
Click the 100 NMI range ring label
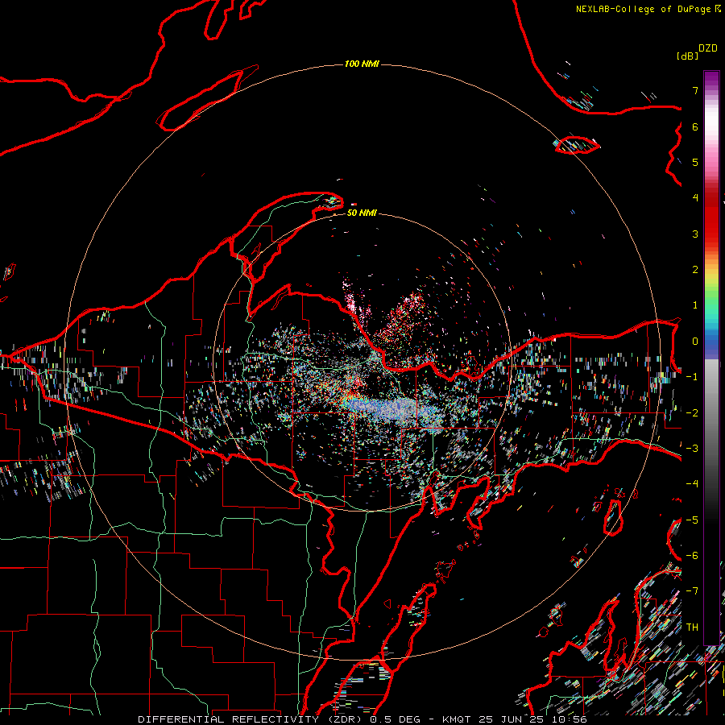362,64
